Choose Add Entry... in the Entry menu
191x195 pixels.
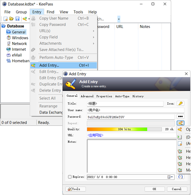64,65
